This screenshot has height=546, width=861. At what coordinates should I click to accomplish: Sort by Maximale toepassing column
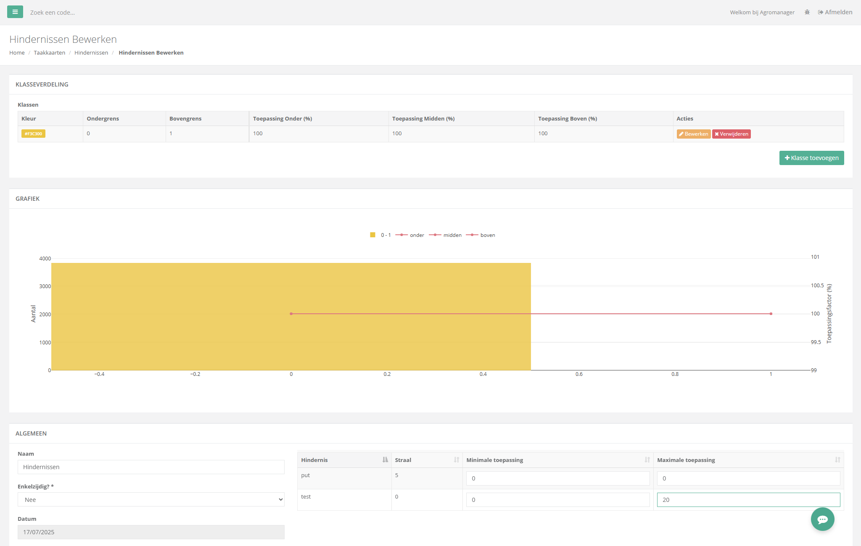(x=748, y=460)
